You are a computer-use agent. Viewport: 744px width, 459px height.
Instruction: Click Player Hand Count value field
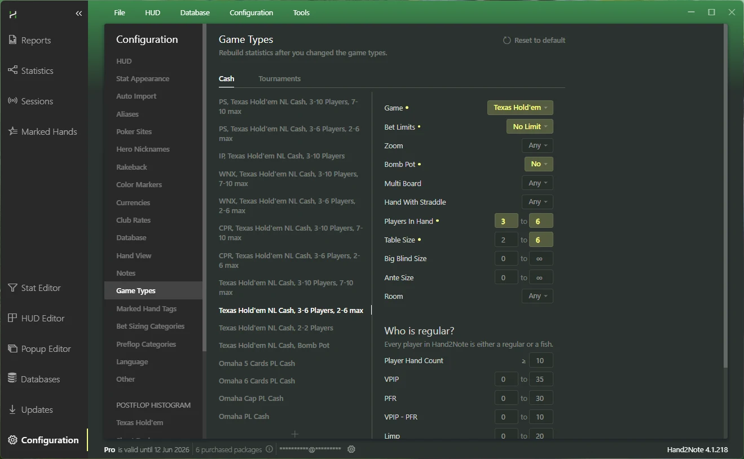click(541, 360)
